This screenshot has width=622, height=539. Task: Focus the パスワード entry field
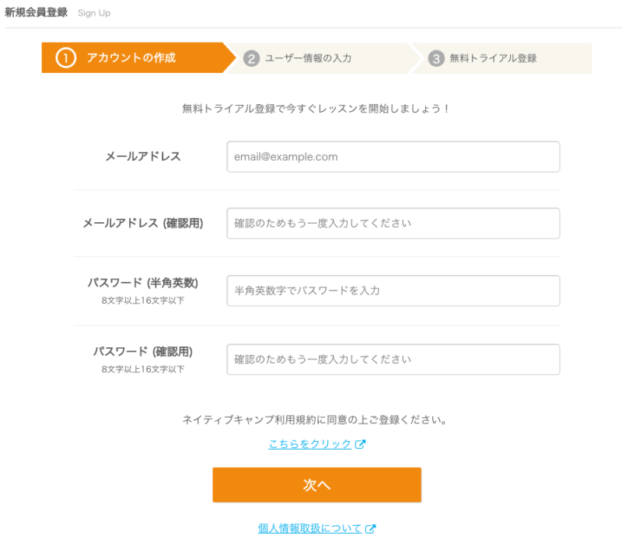pyautogui.click(x=393, y=290)
